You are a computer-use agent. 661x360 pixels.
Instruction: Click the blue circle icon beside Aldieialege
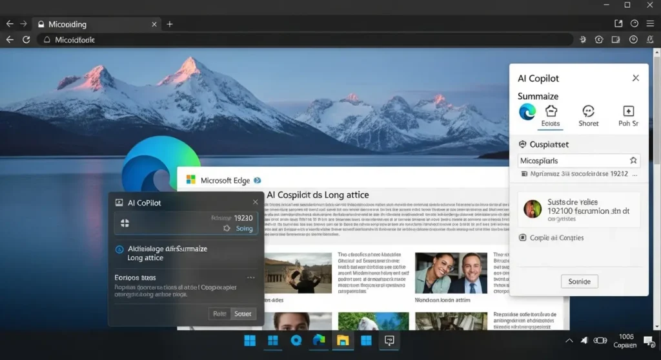click(x=119, y=249)
